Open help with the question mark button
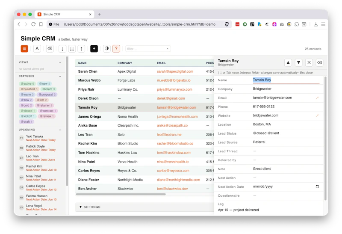The image size is (342, 234). click(x=116, y=49)
